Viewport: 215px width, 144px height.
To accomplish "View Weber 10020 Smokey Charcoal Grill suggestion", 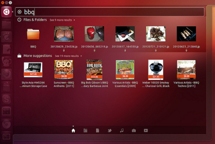I will [x=156, y=73].
